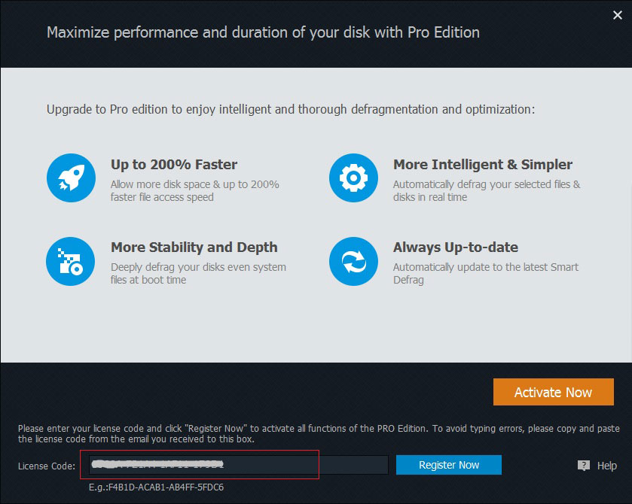Open the Help link
Screen dimensions: 632x504
[x=606, y=466]
